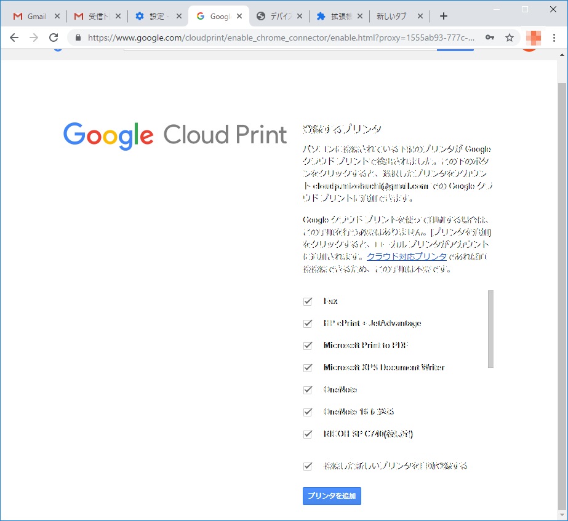Click the page scroll down arrow

(562, 515)
